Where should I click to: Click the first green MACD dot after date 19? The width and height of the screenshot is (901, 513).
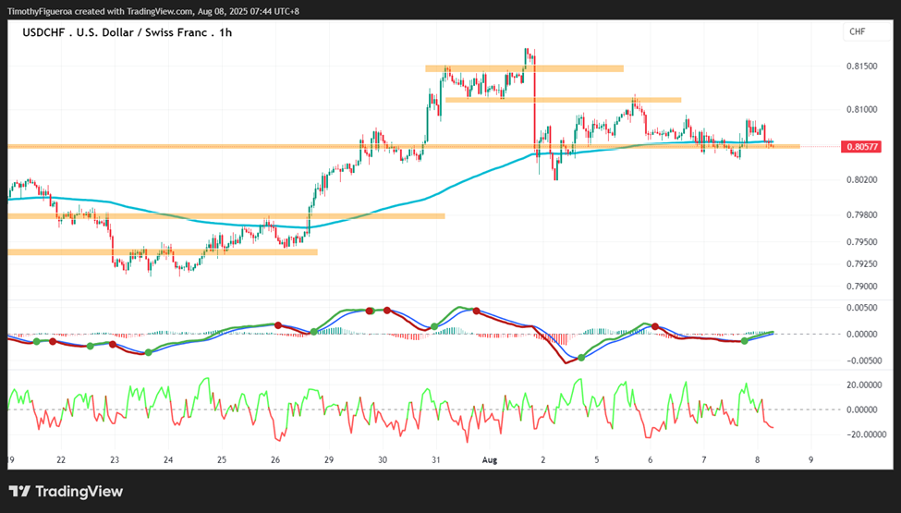(x=37, y=341)
